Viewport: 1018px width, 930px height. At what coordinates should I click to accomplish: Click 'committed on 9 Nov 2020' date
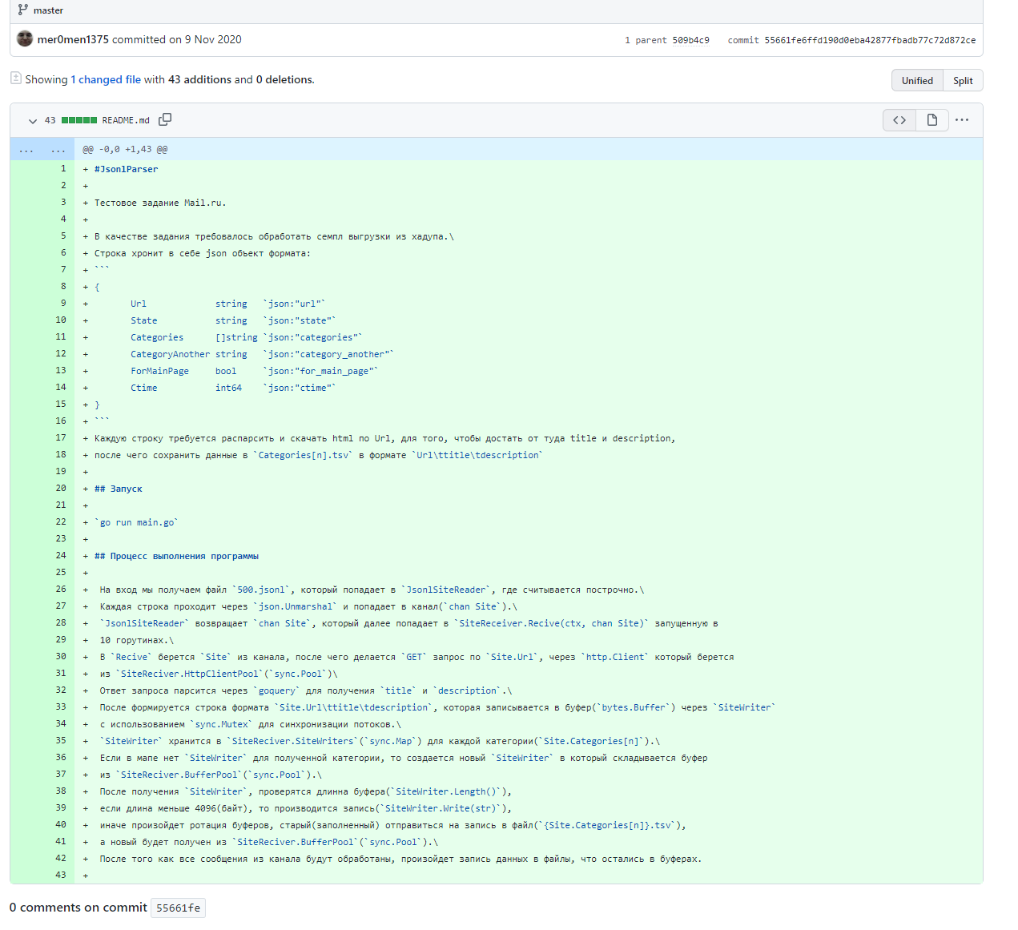[176, 39]
